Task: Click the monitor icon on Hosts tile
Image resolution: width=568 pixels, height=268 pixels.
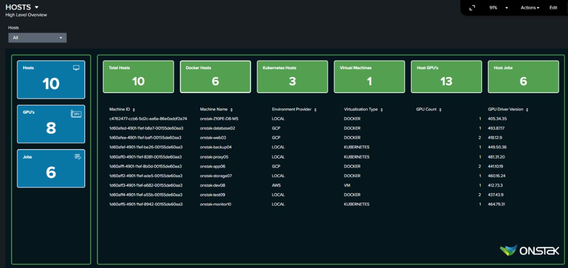Action: pos(76,68)
